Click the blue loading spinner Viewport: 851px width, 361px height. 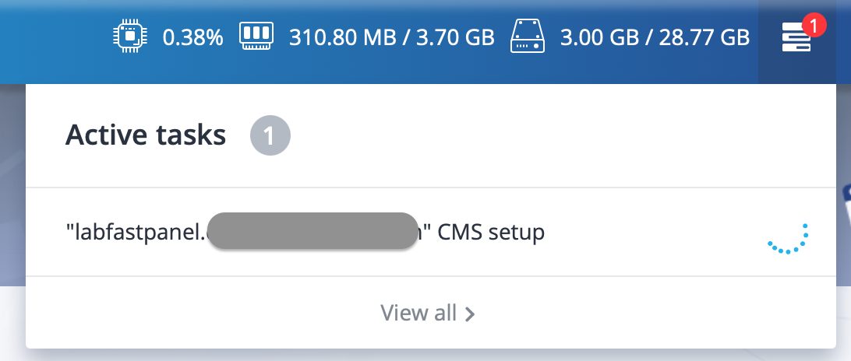click(789, 239)
